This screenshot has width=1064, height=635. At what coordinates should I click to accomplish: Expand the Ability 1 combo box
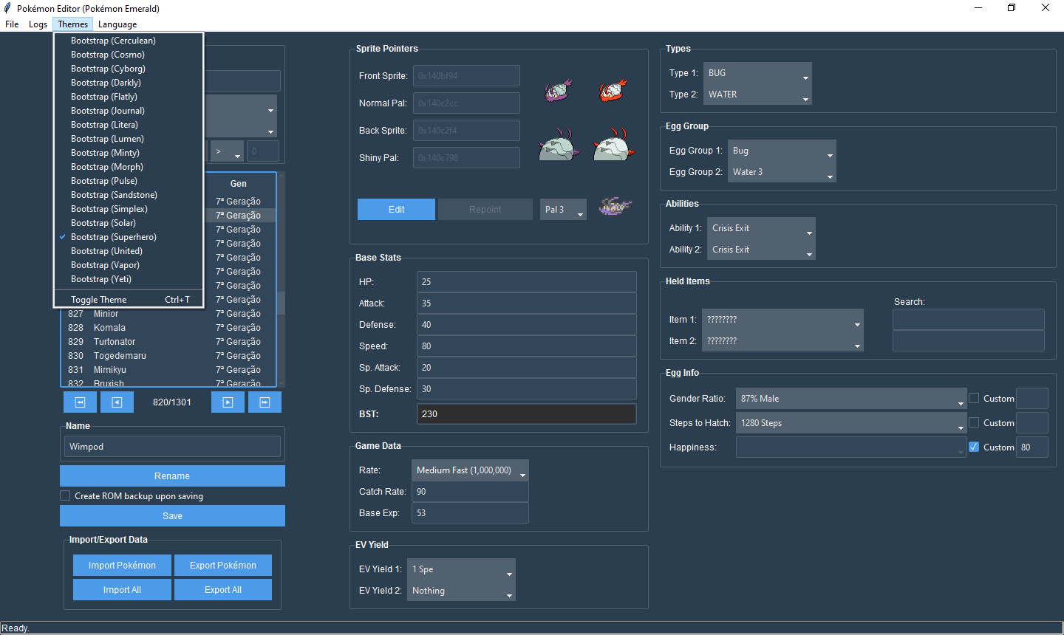pyautogui.click(x=761, y=228)
